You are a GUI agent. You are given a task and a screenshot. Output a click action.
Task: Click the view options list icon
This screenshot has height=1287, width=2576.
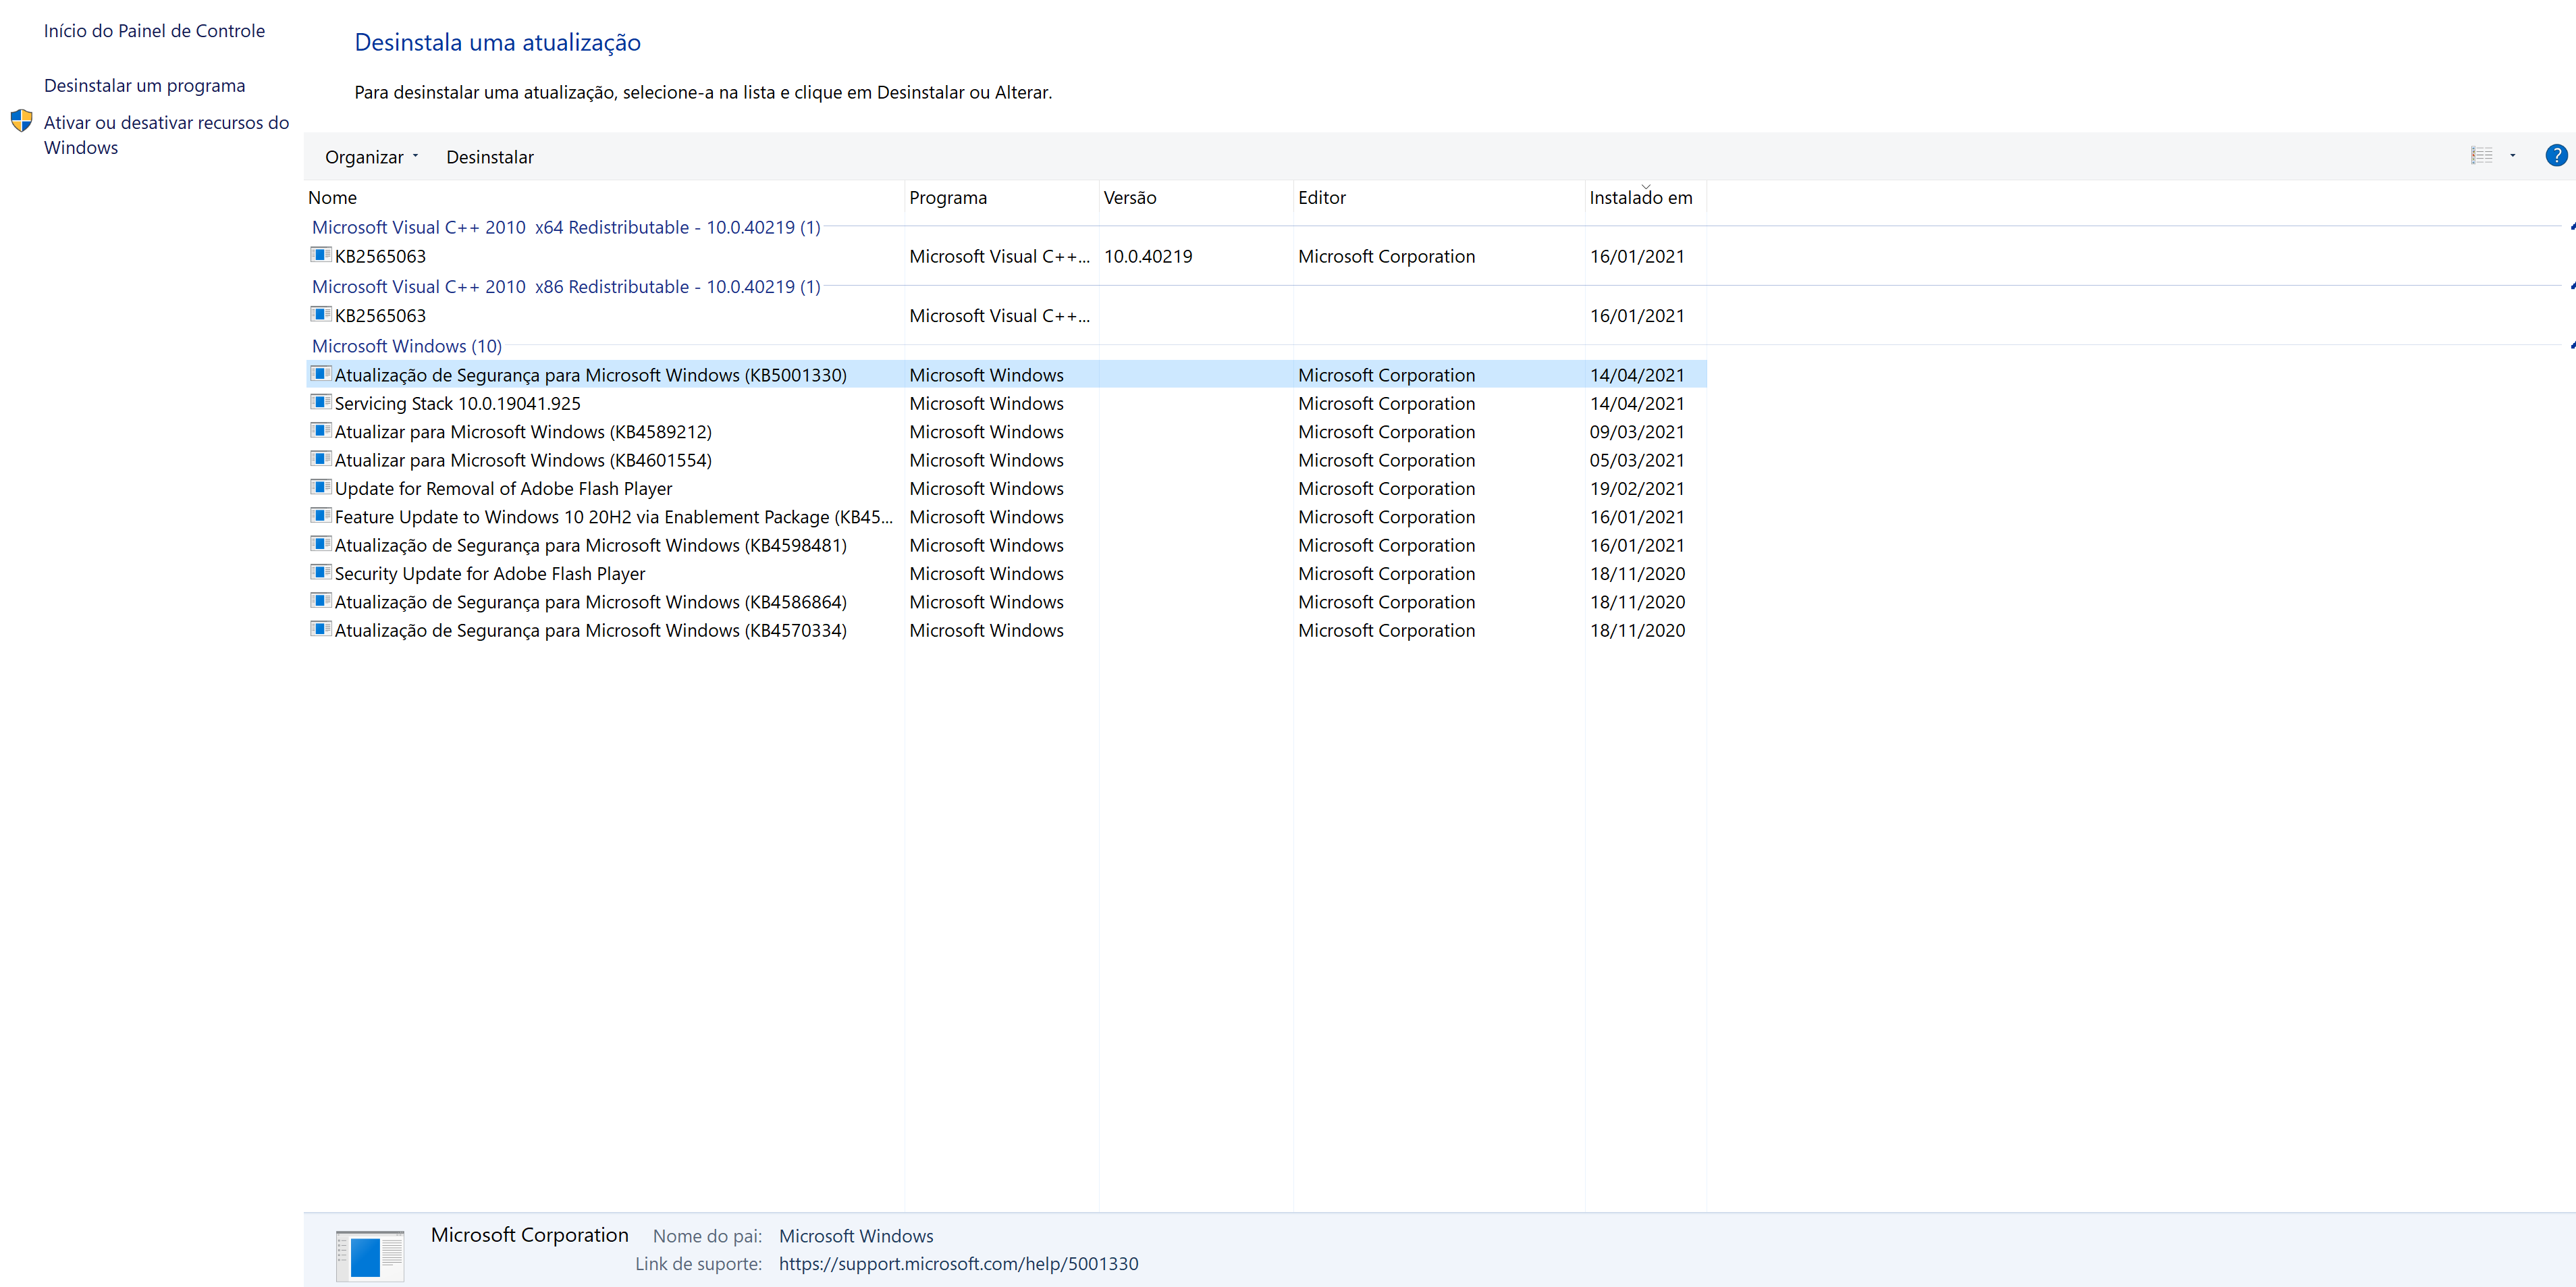click(x=2481, y=156)
